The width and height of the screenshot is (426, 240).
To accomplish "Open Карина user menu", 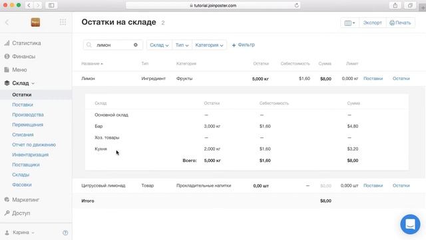I will (19, 233).
